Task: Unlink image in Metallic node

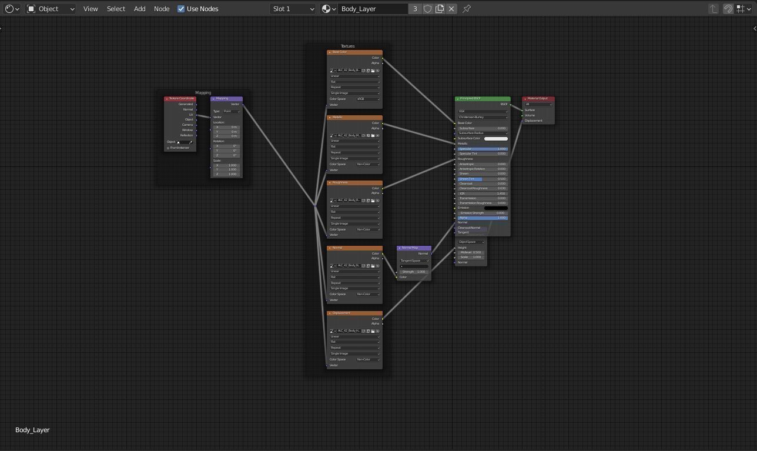Action: 377,136
